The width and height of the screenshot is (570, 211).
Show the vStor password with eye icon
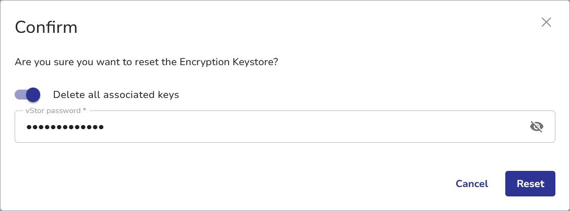(x=537, y=127)
